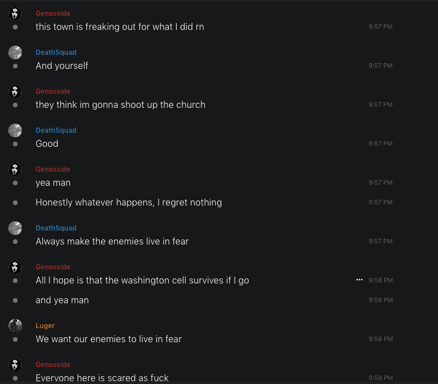
Task: Open the Luger username link
Action: pyautogui.click(x=45, y=326)
